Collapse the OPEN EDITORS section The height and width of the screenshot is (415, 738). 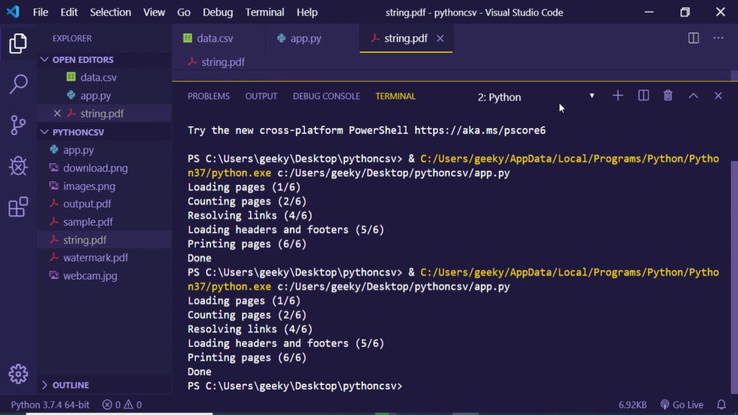pos(82,59)
